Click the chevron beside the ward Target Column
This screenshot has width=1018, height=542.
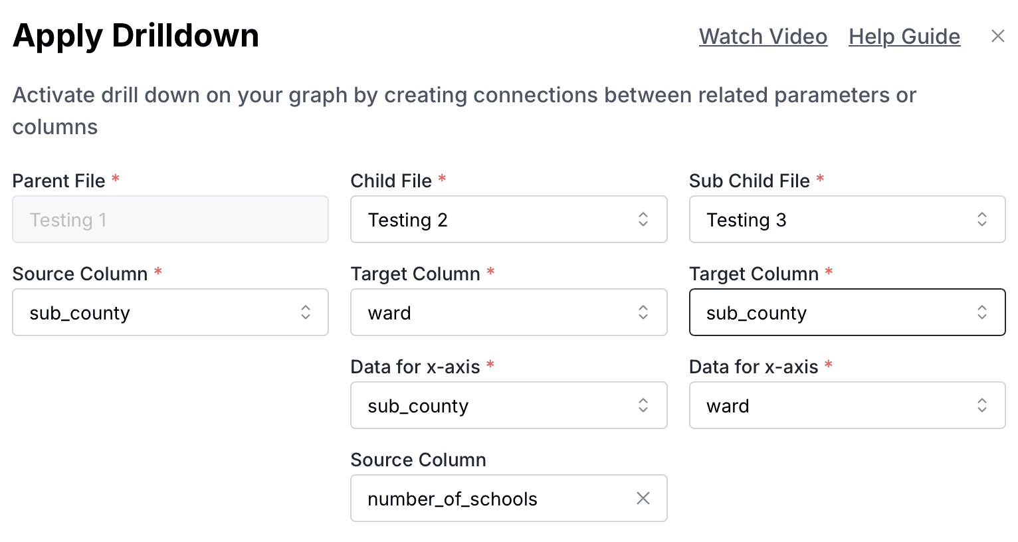pyautogui.click(x=643, y=312)
